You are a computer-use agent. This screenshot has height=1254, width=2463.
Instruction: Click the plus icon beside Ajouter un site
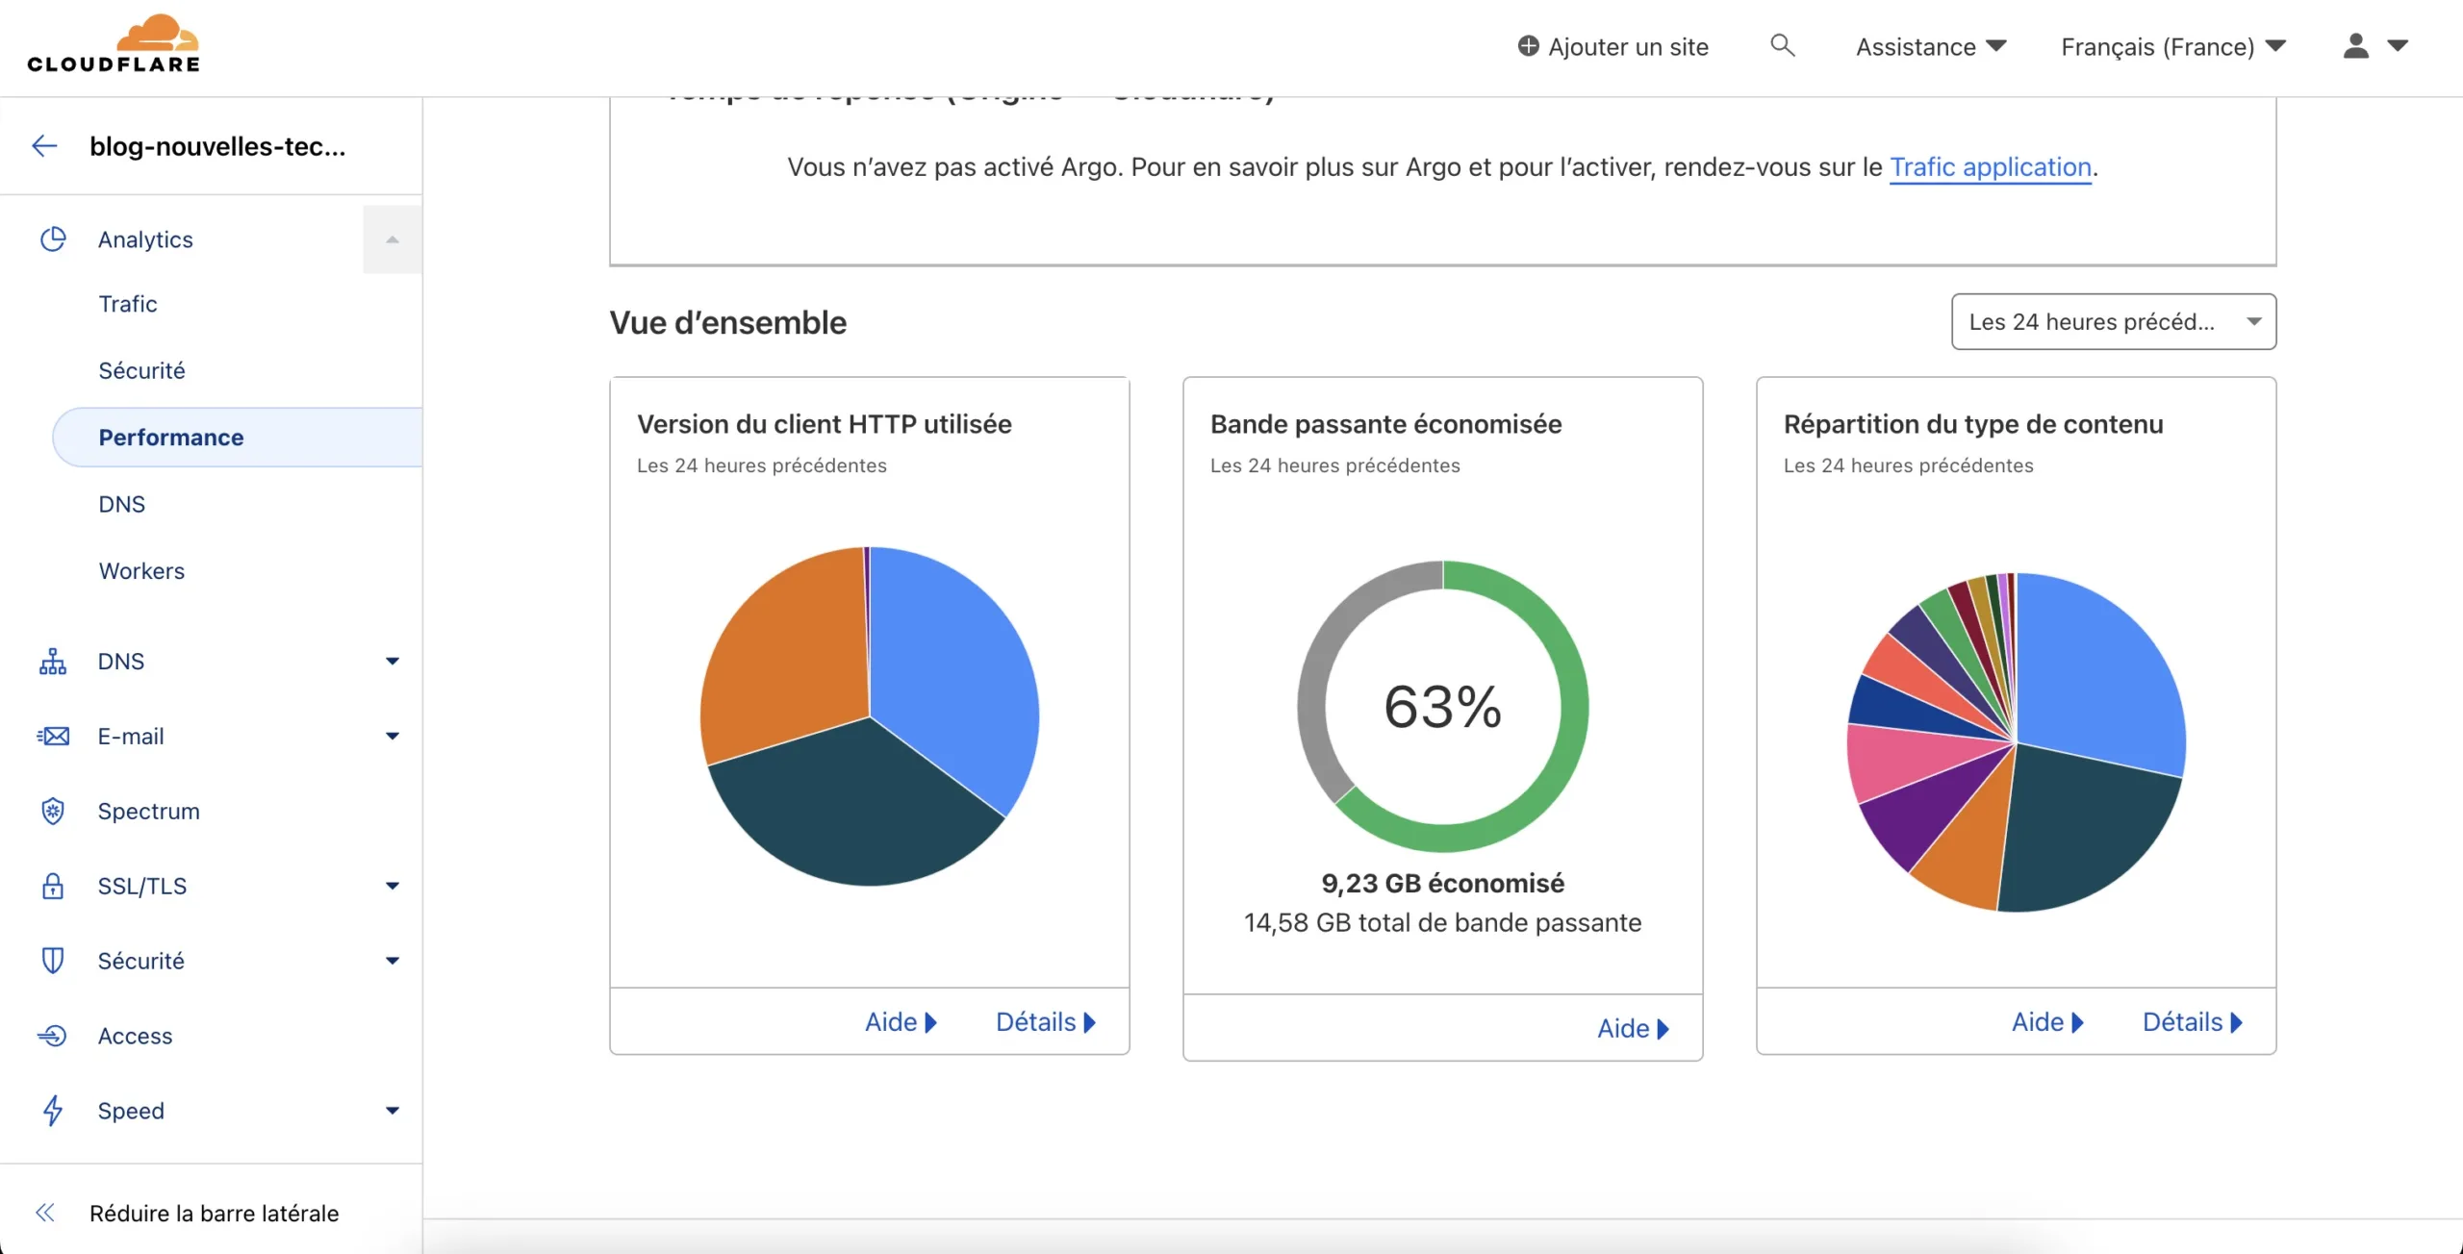[1529, 46]
